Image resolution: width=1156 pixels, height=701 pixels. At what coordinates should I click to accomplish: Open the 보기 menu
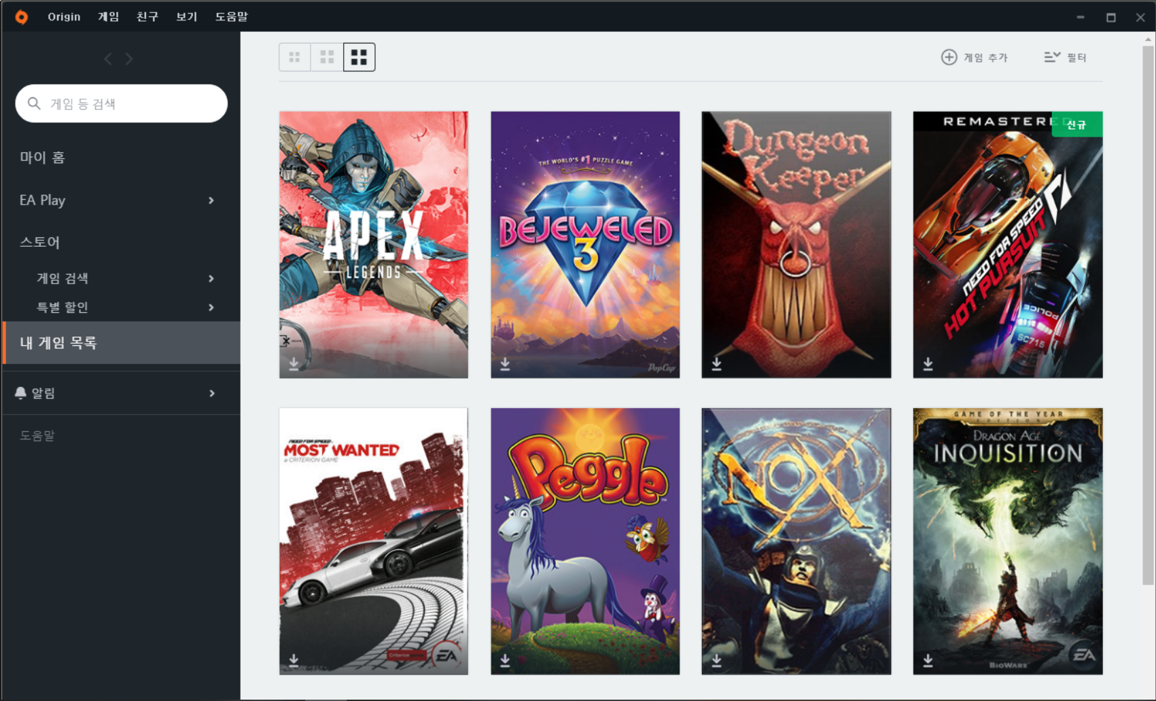pyautogui.click(x=186, y=17)
